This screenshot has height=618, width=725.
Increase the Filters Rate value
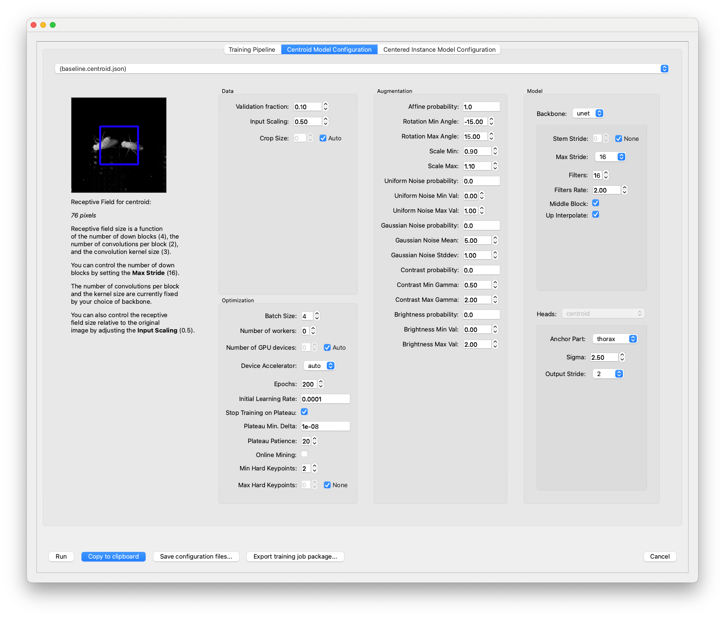[624, 188]
